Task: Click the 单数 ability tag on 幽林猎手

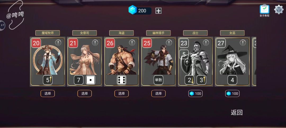Action: tap(159, 80)
